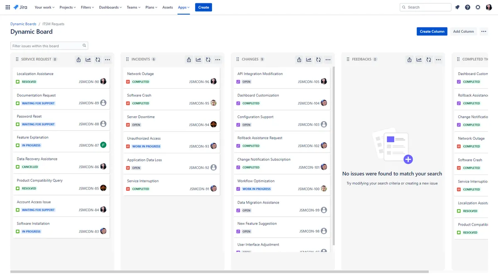Screen dimensions: 498x280
Task: Grab the Incidents column drag handle
Action: pyautogui.click(x=127, y=59)
